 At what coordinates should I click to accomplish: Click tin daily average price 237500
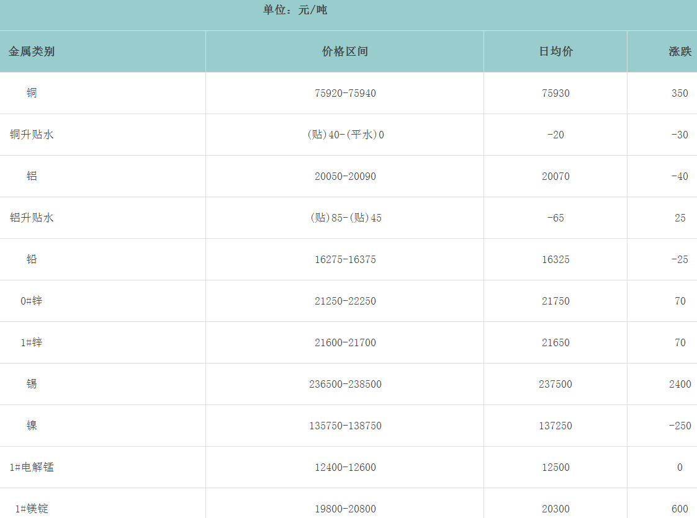pos(555,384)
